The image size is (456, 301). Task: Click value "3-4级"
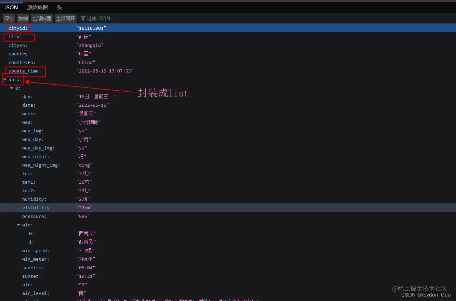pos(85,250)
